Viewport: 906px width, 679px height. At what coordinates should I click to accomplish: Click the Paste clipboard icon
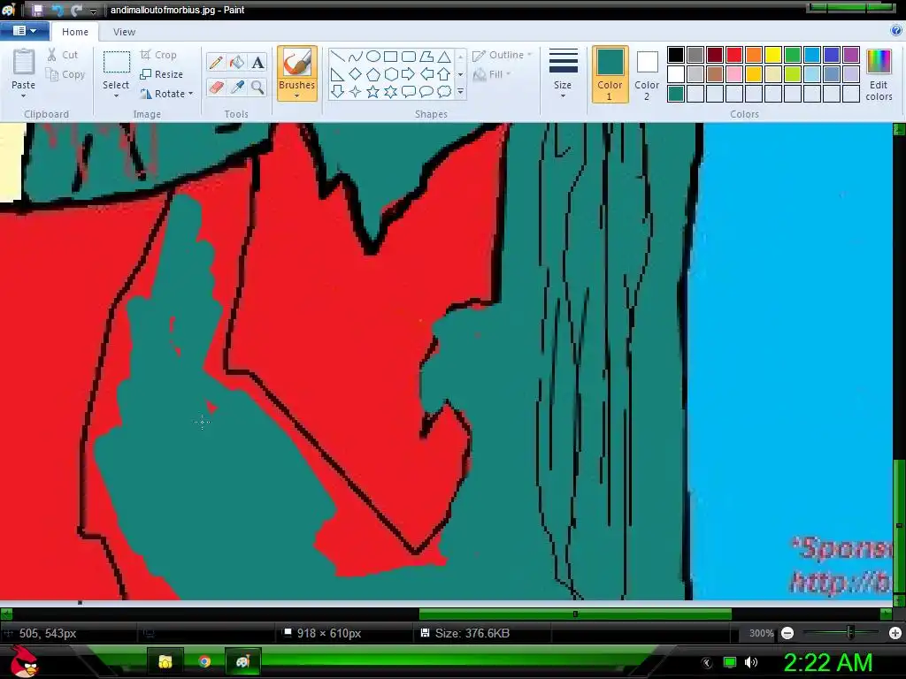[24, 63]
